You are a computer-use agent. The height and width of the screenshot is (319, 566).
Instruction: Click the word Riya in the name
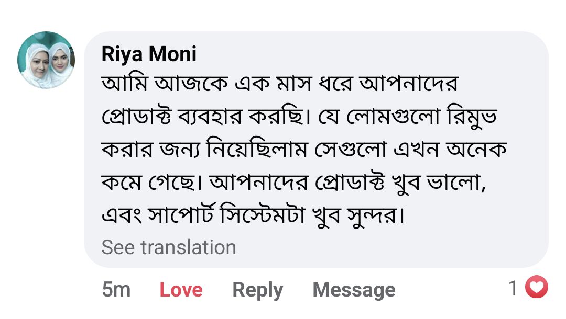(121, 54)
